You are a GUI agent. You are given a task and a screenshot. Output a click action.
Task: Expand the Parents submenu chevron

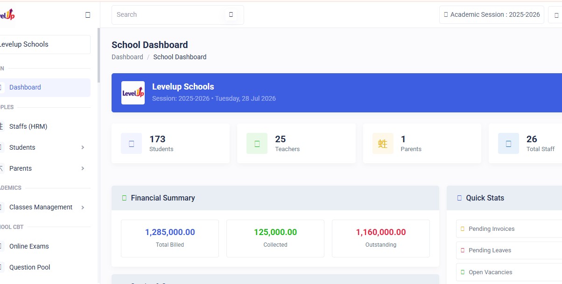(83, 168)
